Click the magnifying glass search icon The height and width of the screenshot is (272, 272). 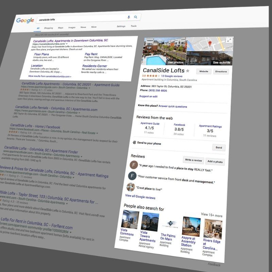135,17
